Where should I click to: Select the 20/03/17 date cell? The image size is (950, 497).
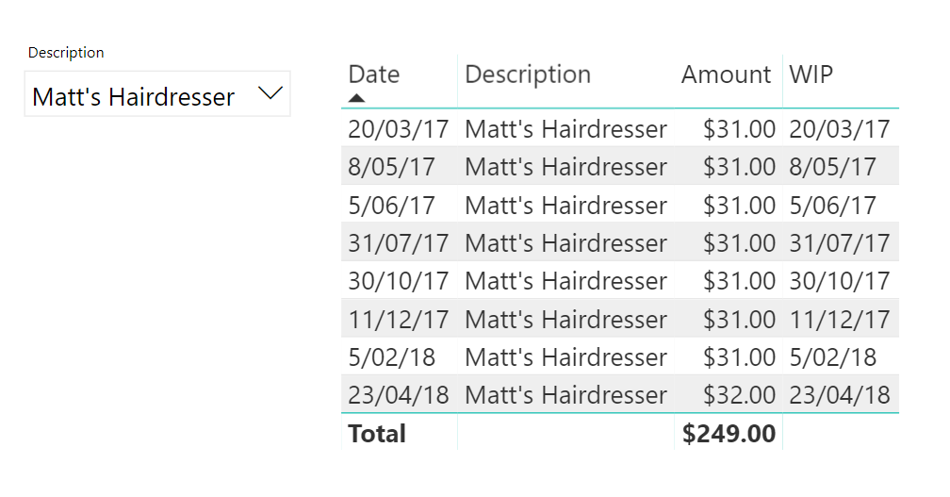(x=398, y=129)
